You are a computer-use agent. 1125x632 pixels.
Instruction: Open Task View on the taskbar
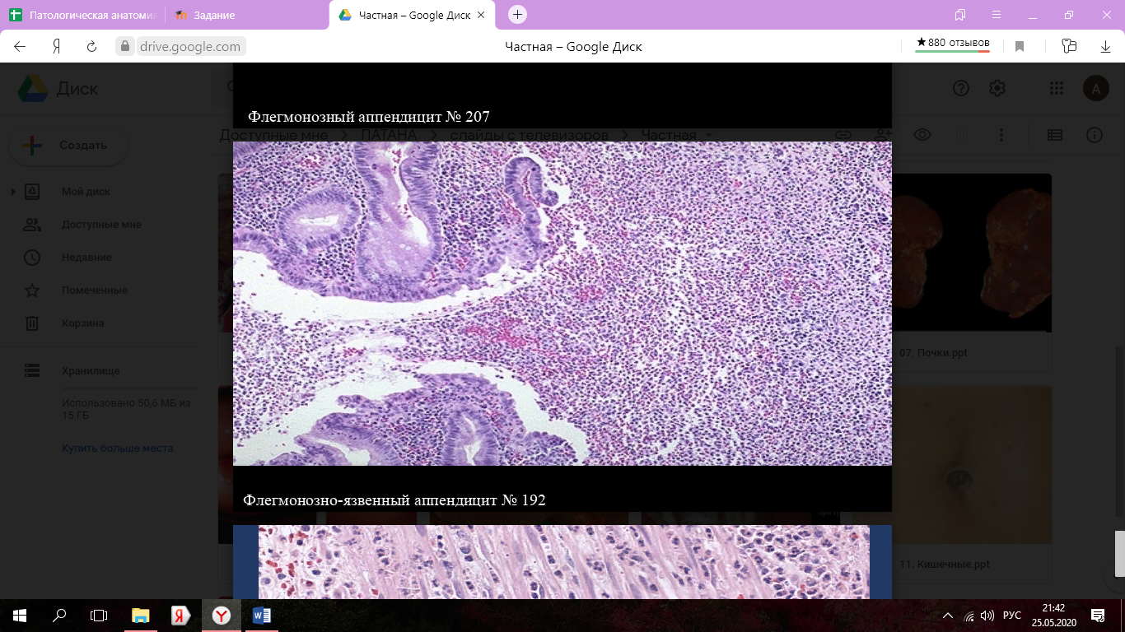coord(99,615)
